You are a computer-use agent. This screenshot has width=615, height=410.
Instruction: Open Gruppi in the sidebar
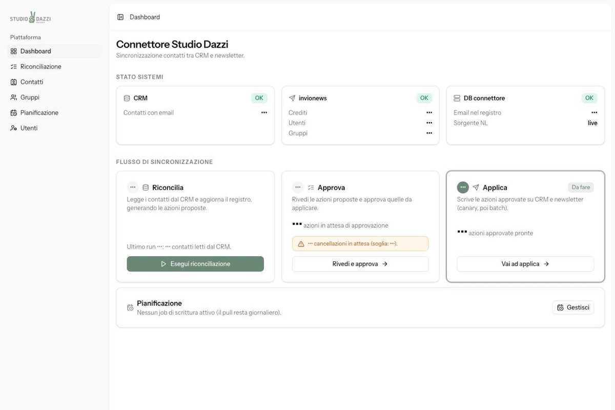pyautogui.click(x=55, y=97)
